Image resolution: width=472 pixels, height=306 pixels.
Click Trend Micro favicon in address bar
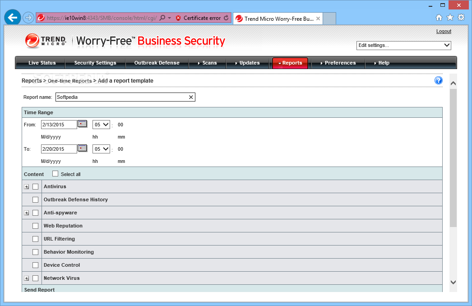click(x=41, y=18)
